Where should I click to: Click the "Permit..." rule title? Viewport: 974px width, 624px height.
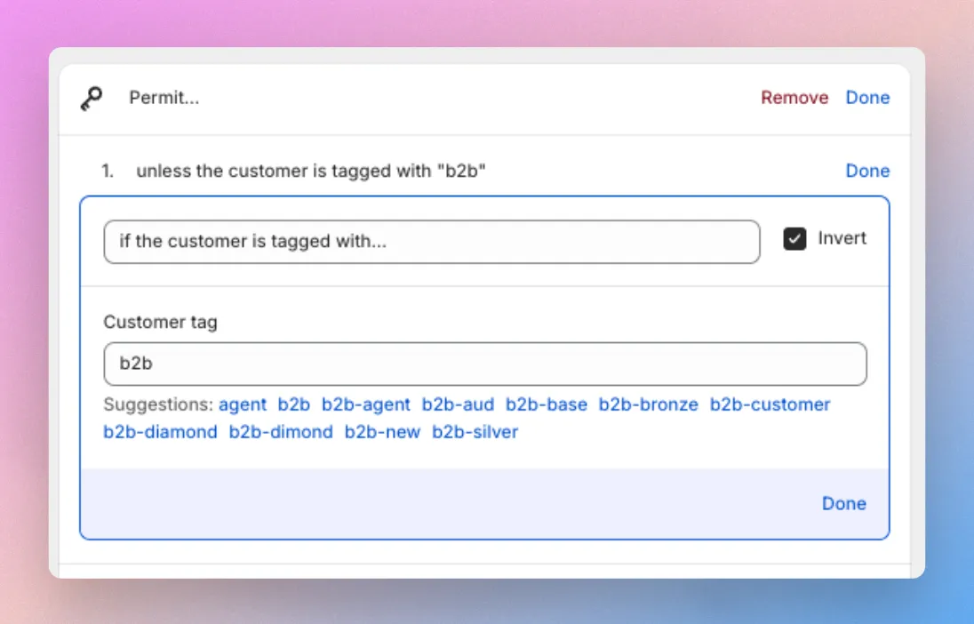click(x=164, y=98)
